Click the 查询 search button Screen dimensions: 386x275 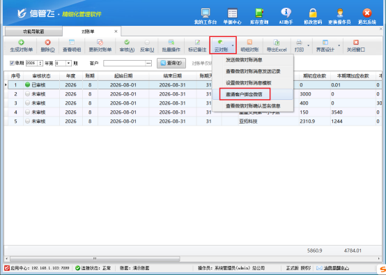[171, 63]
